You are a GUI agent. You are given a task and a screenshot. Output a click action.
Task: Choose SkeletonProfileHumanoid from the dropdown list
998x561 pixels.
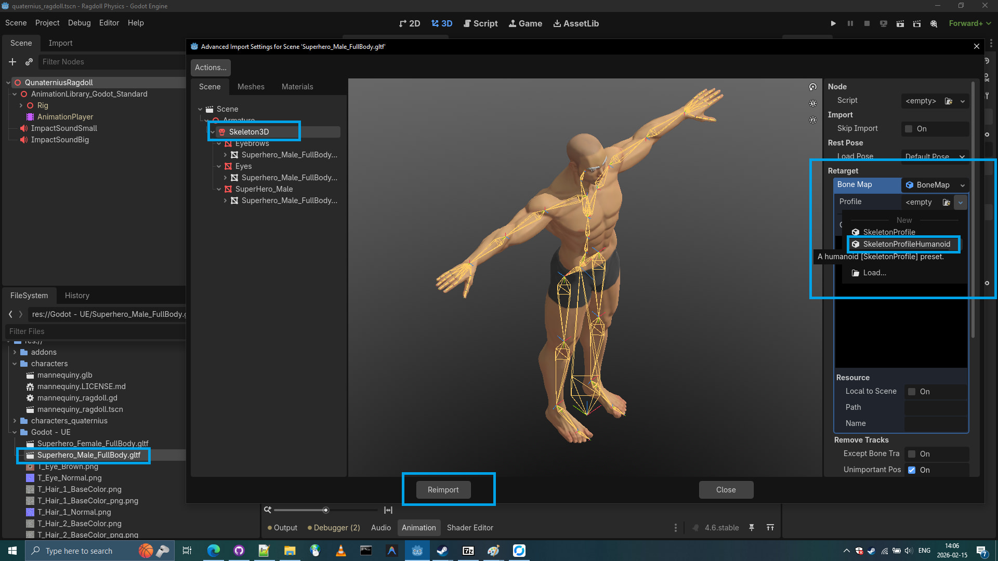(906, 244)
